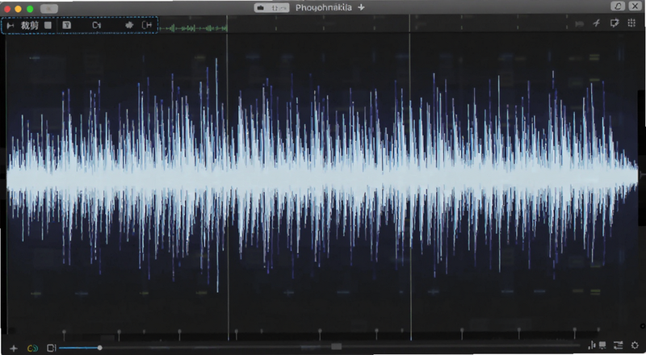This screenshot has height=355, width=646.
Task: Click the clip-insert icon in middle of the toolbar
Action: coord(96,25)
